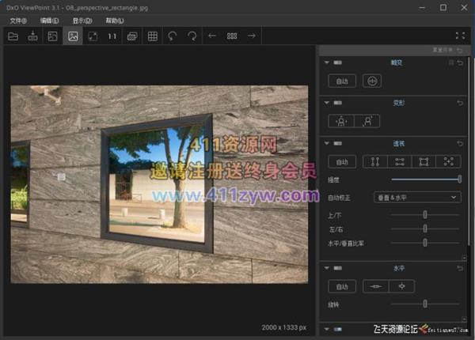Show the grid overlay icon
The height and width of the screenshot is (340, 475).
pos(153,36)
